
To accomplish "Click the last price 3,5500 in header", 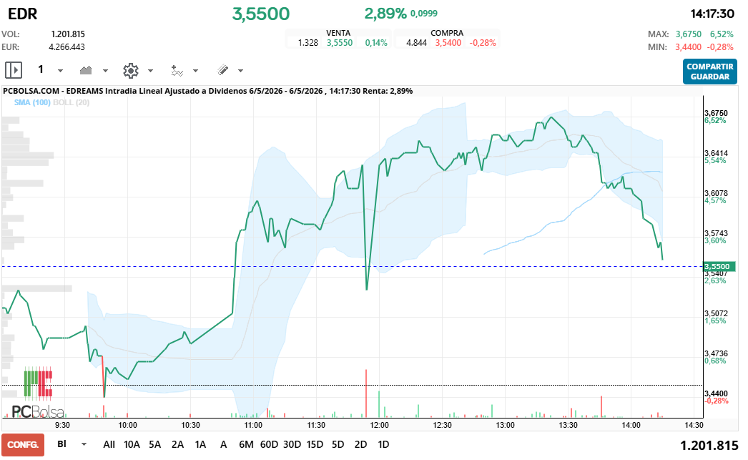I will pos(261,14).
